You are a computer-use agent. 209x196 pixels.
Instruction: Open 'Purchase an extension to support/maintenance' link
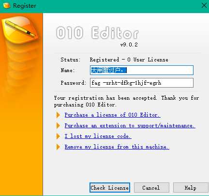[130, 125]
